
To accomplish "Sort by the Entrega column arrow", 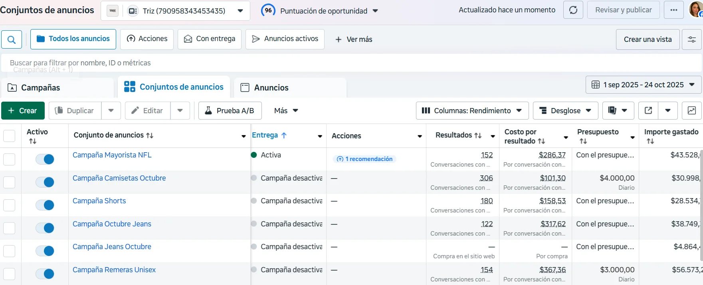I will (x=284, y=136).
